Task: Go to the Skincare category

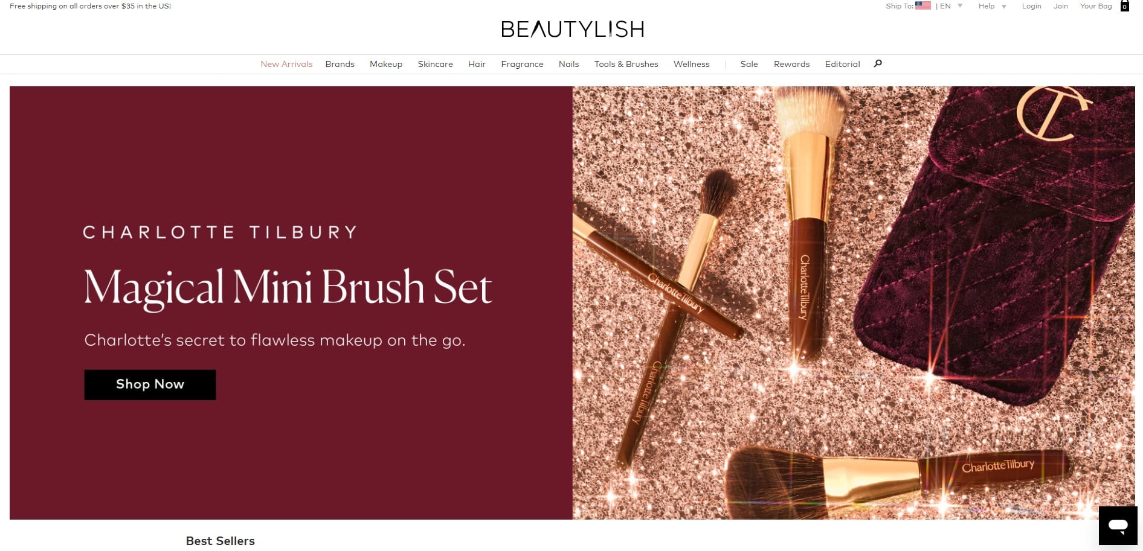Action: (x=435, y=64)
